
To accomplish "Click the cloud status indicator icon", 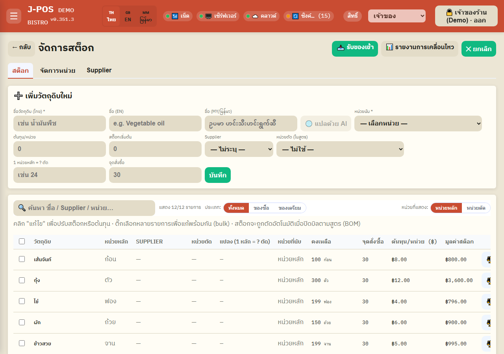I will (255, 16).
